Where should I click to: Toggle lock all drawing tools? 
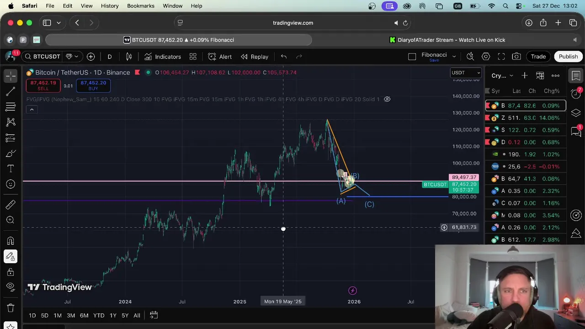pyautogui.click(x=11, y=272)
